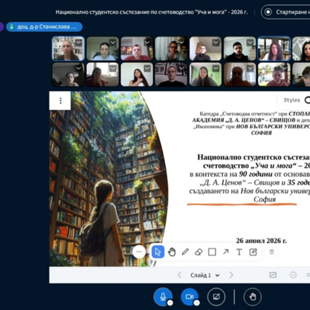Go to next slide arrow
The height and width of the screenshot is (310, 310).
[231, 275]
